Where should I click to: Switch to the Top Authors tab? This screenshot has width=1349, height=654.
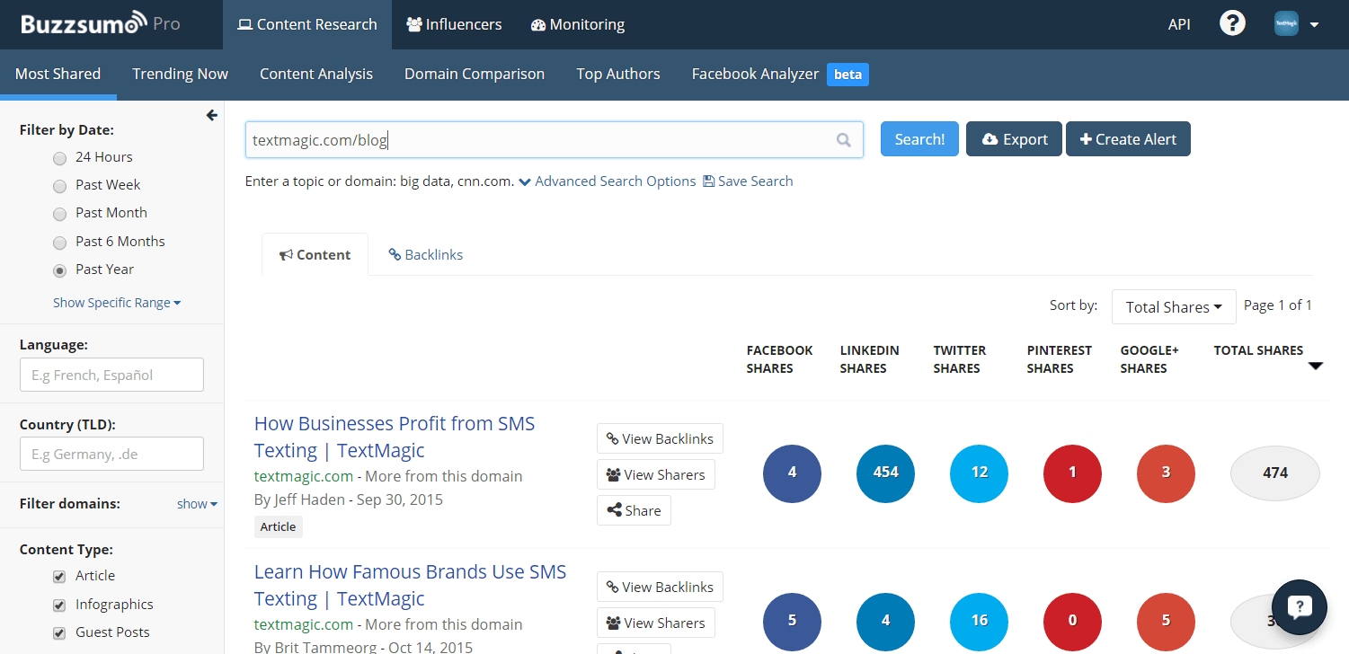[x=618, y=74]
